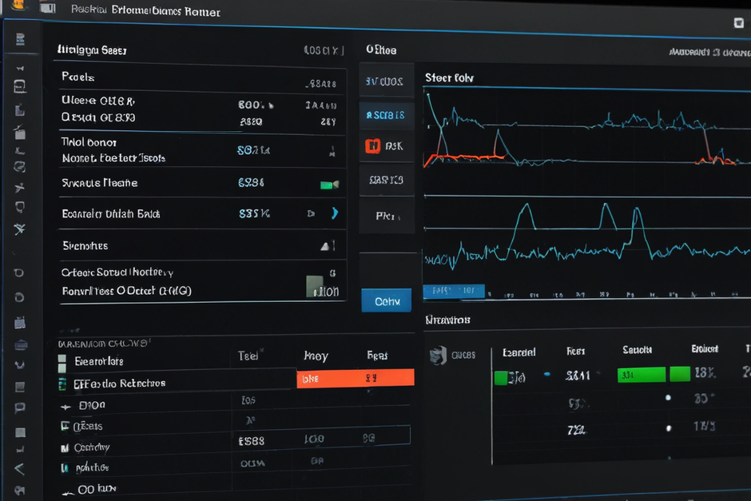Click the left-pointing arrow icon in sidebar
The image size is (751, 501).
point(19,469)
